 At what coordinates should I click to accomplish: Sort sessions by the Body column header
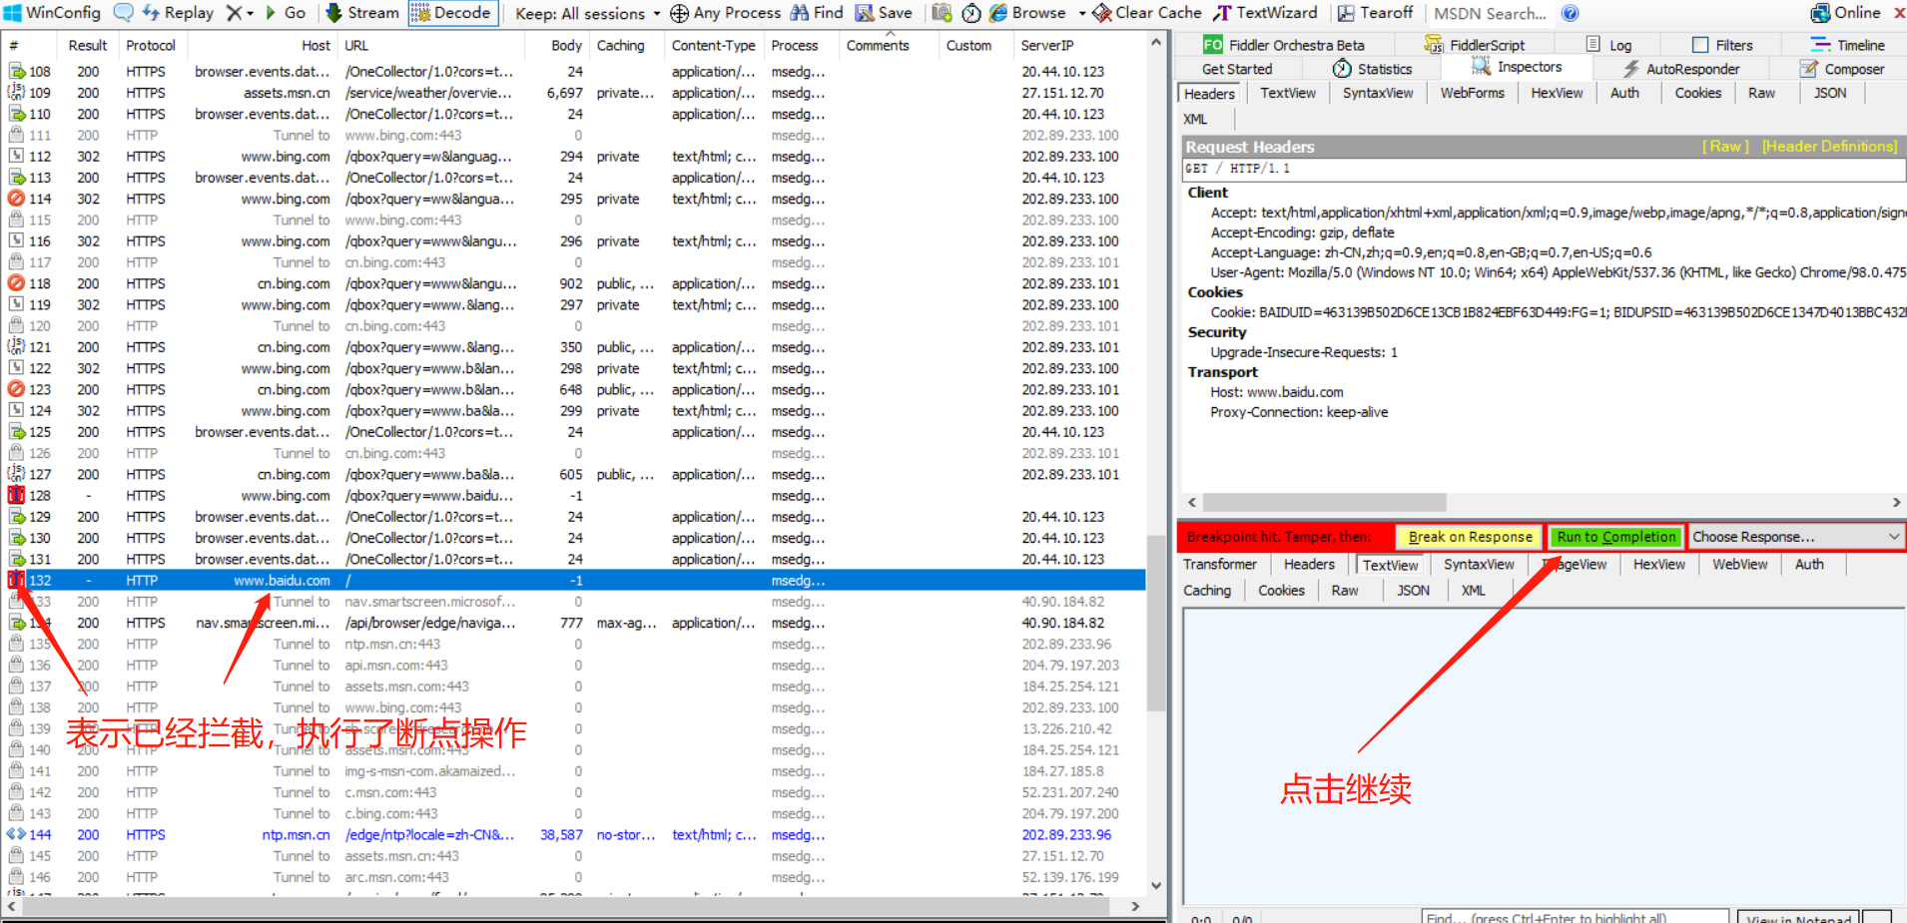point(566,45)
